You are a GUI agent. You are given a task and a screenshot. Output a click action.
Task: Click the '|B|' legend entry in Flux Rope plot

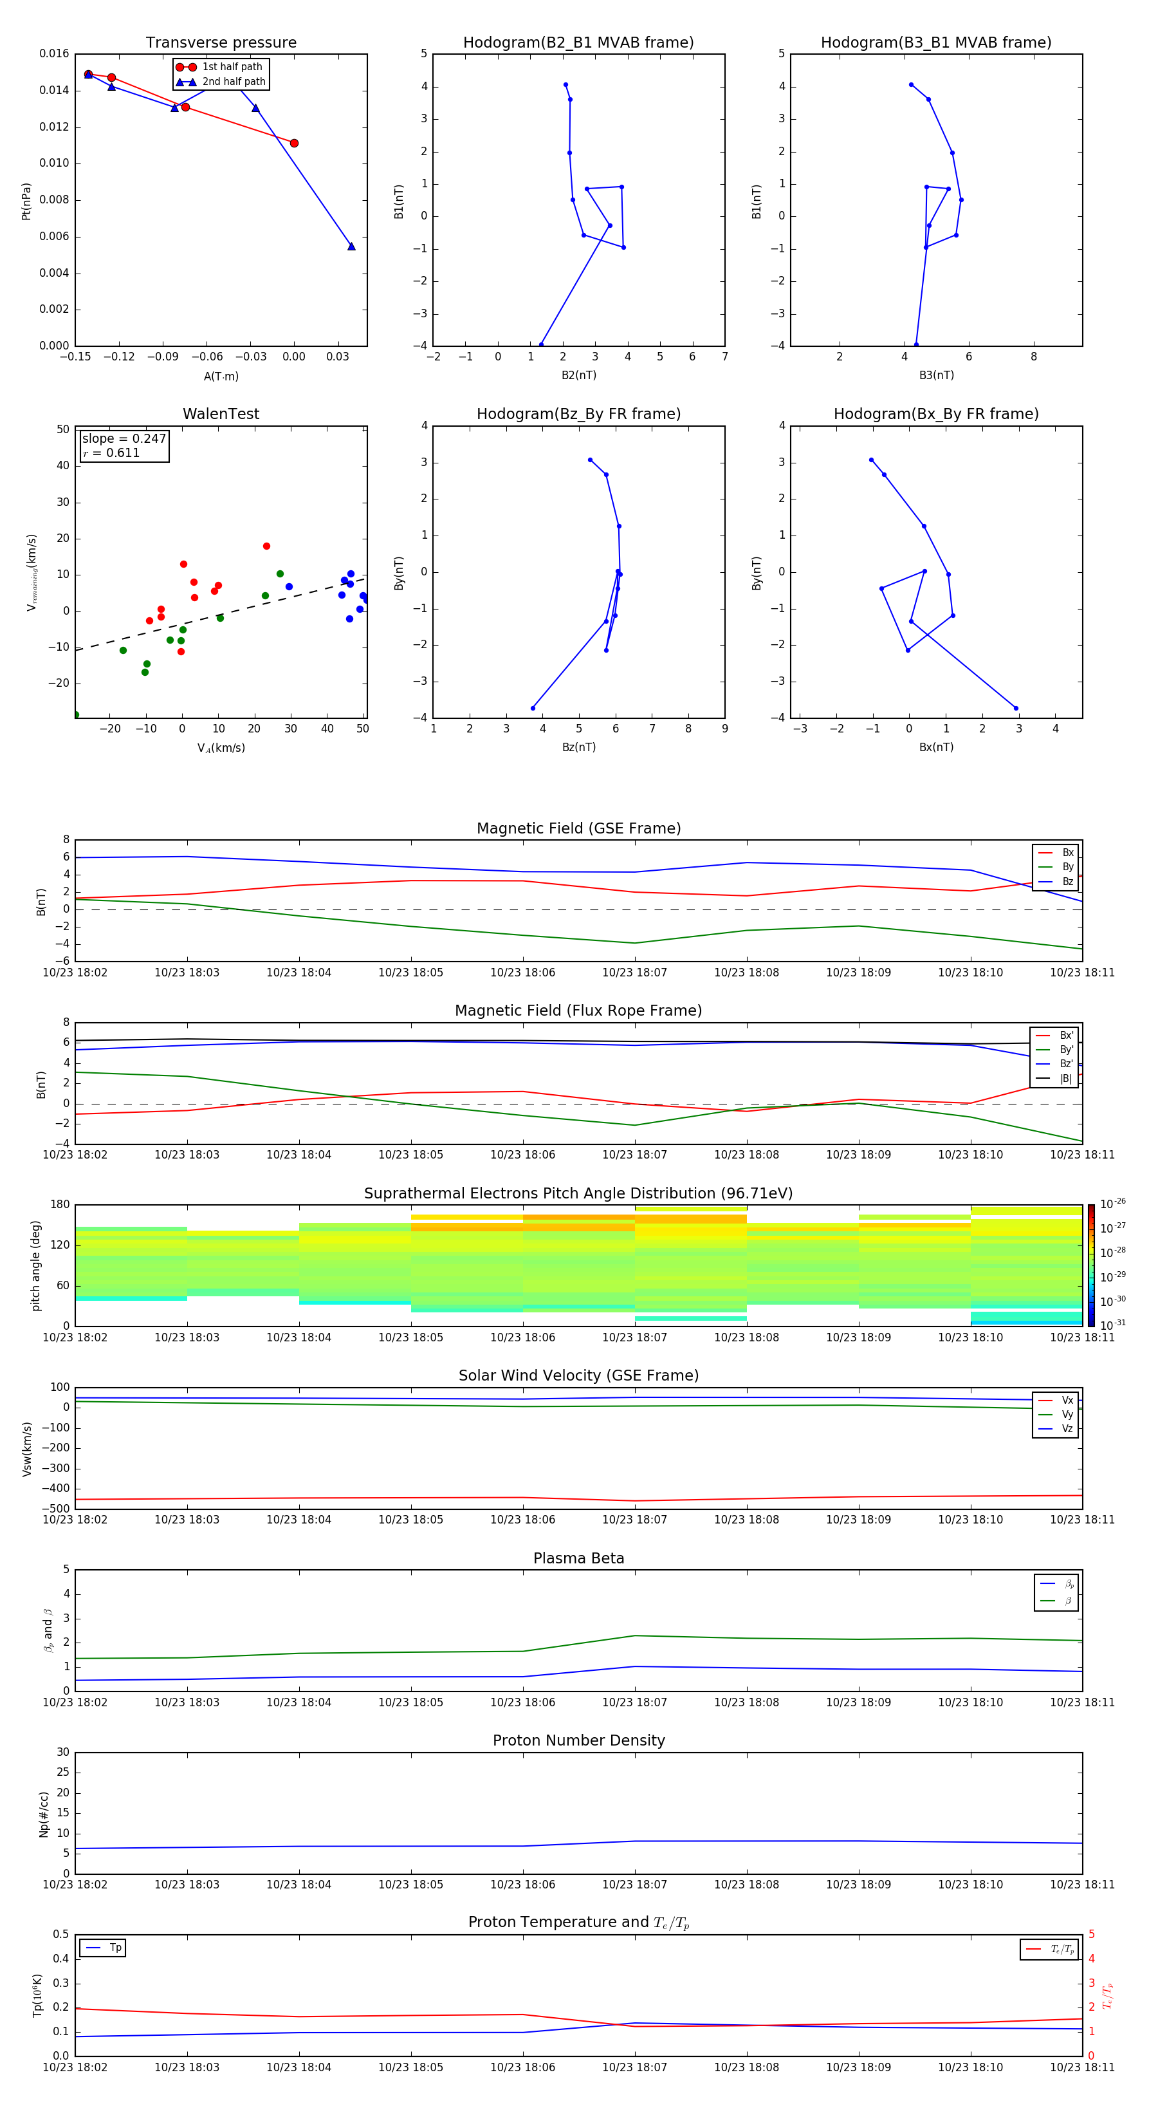coord(1055,1079)
